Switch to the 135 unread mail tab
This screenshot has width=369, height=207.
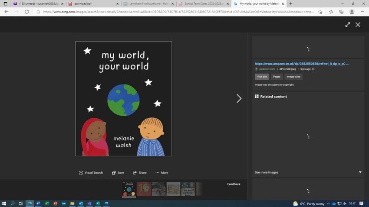coord(38,4)
